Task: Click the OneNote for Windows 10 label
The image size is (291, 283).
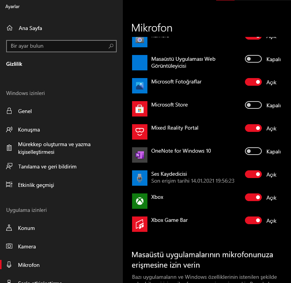Action: point(181,151)
